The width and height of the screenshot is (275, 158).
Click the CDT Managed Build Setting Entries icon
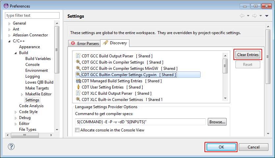click(x=78, y=81)
